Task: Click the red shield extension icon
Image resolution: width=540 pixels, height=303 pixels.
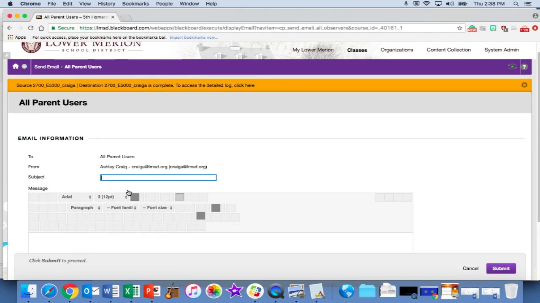Action: tap(504, 28)
